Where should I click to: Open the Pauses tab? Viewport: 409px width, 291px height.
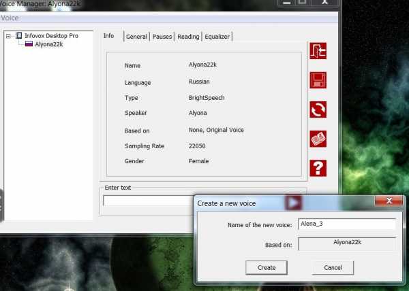162,37
